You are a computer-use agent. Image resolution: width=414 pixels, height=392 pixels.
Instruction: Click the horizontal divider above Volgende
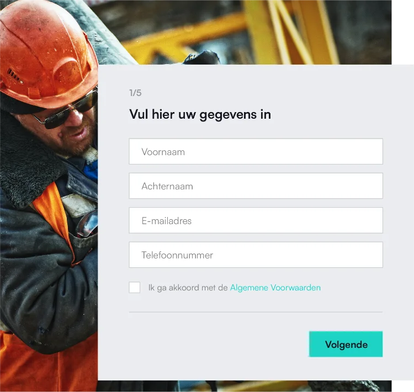[256, 312]
